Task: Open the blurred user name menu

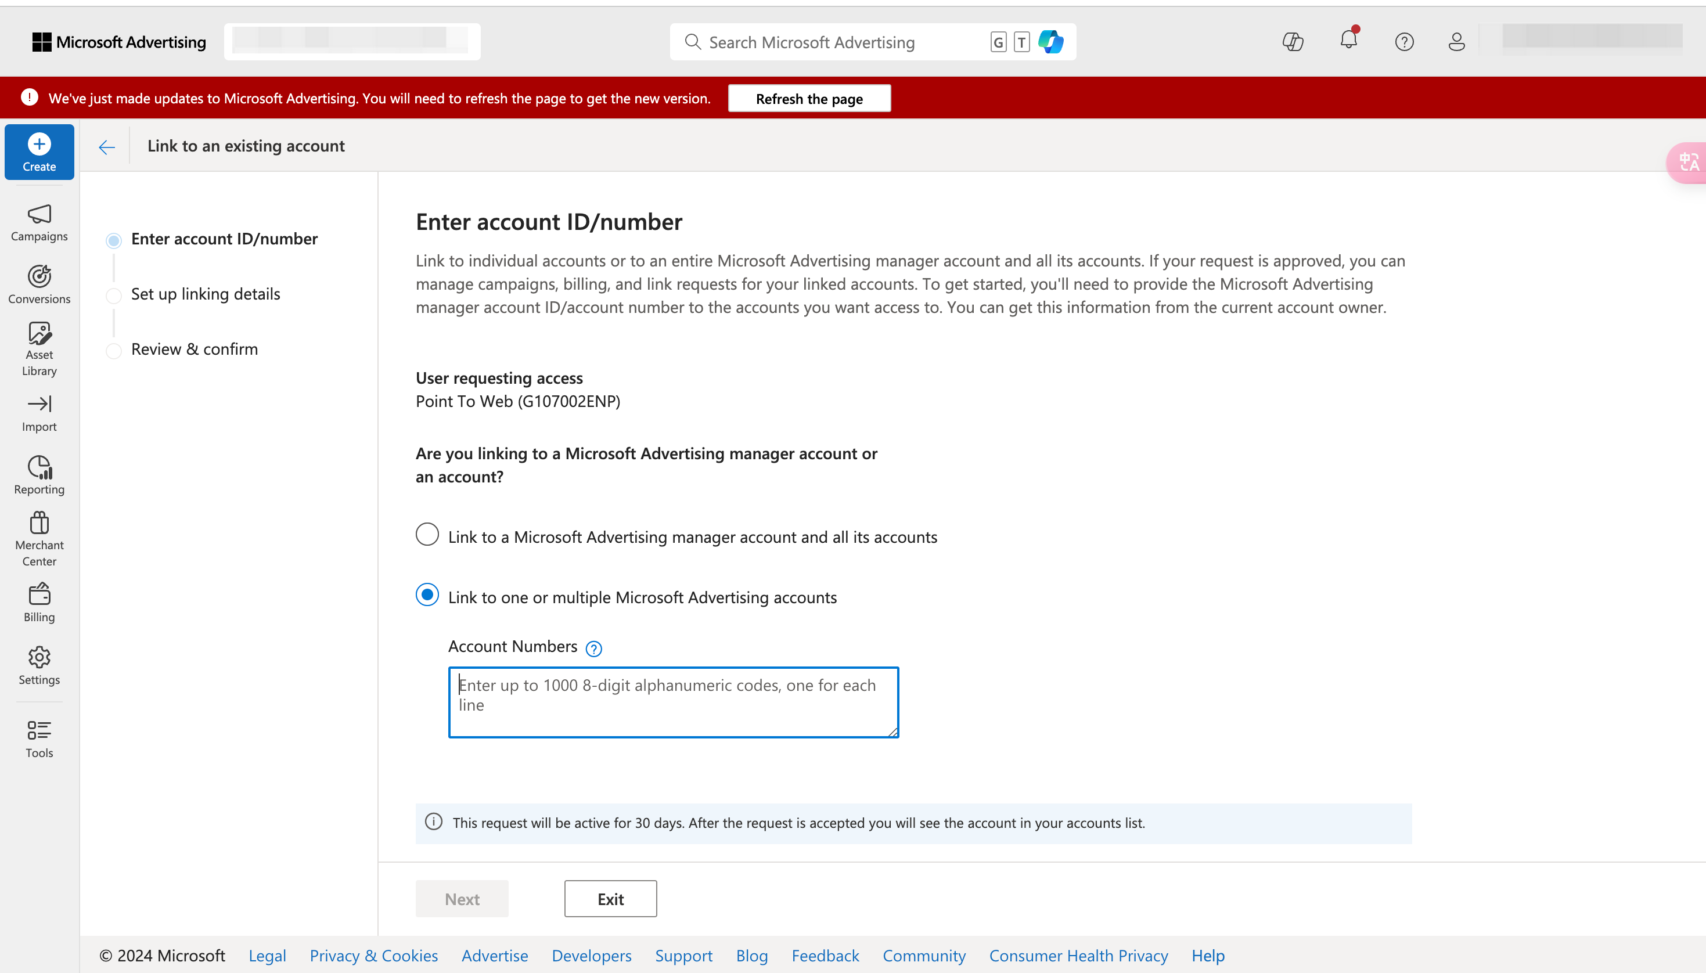Action: click(1592, 37)
